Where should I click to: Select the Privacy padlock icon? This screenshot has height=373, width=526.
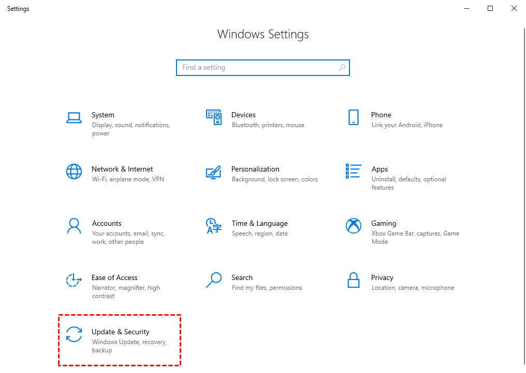point(353,280)
